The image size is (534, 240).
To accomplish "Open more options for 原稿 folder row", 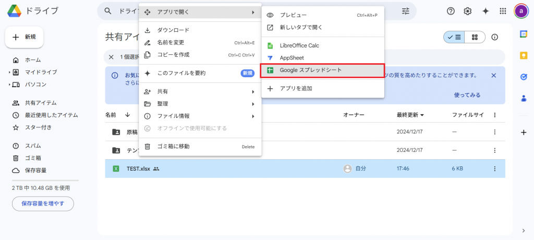I will [x=495, y=132].
